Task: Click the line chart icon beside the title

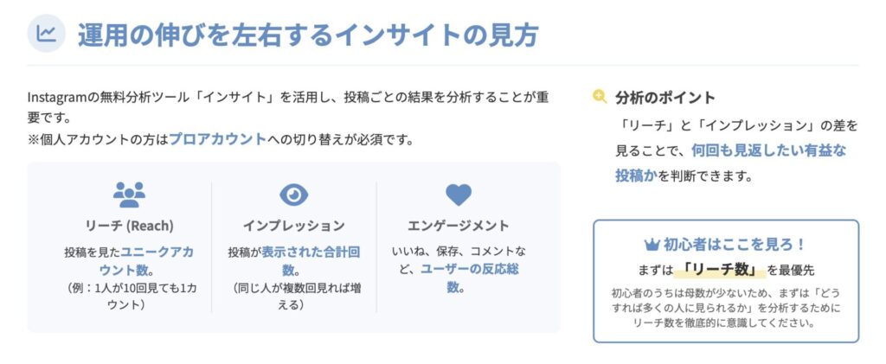Action: click(x=46, y=35)
